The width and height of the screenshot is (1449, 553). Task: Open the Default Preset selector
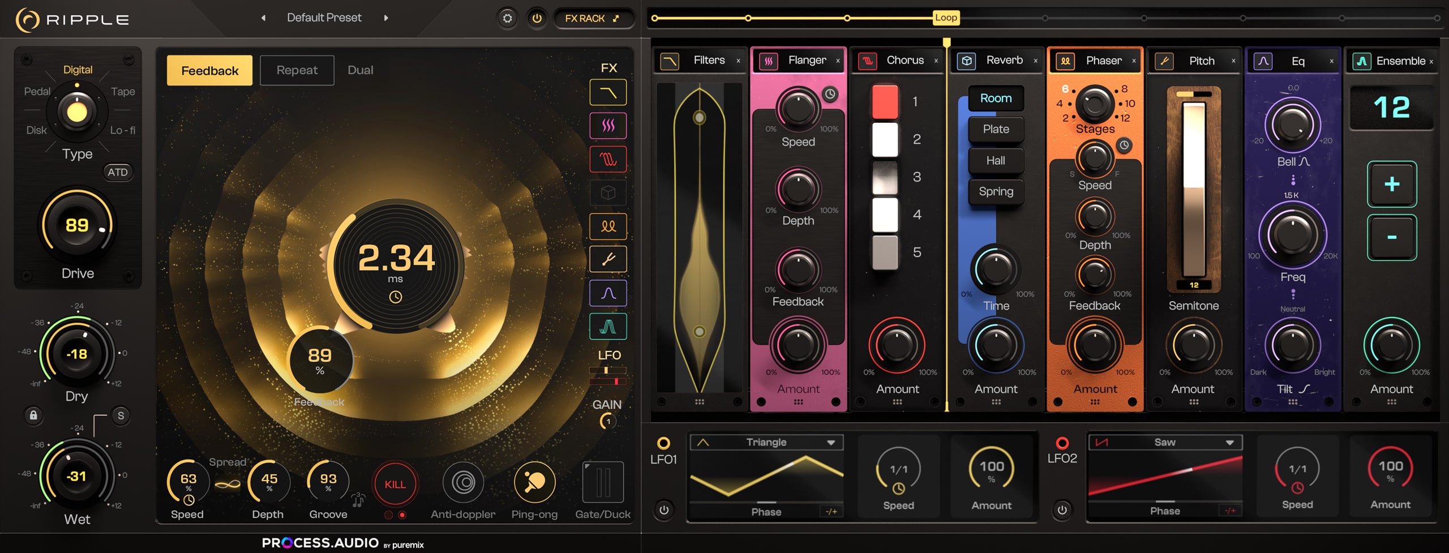324,18
